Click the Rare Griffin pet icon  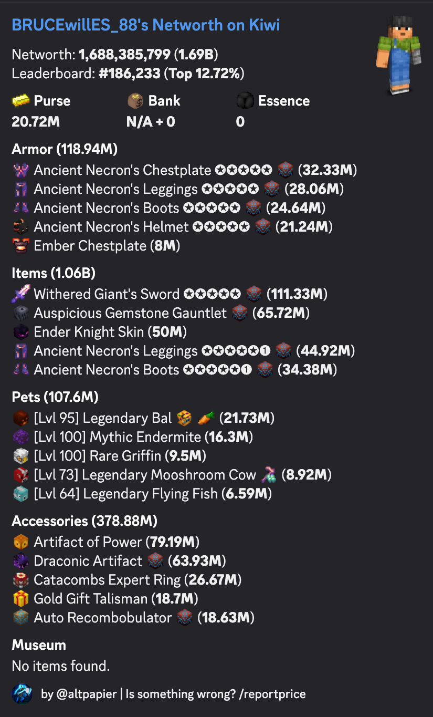click(x=20, y=456)
